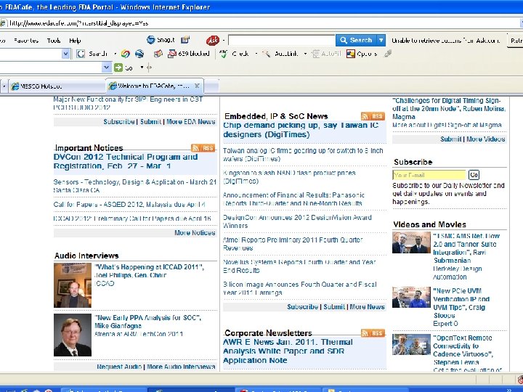This screenshot has height=392, width=523.
Task: Click the blue globe toolbar icon
Action: click(x=139, y=54)
